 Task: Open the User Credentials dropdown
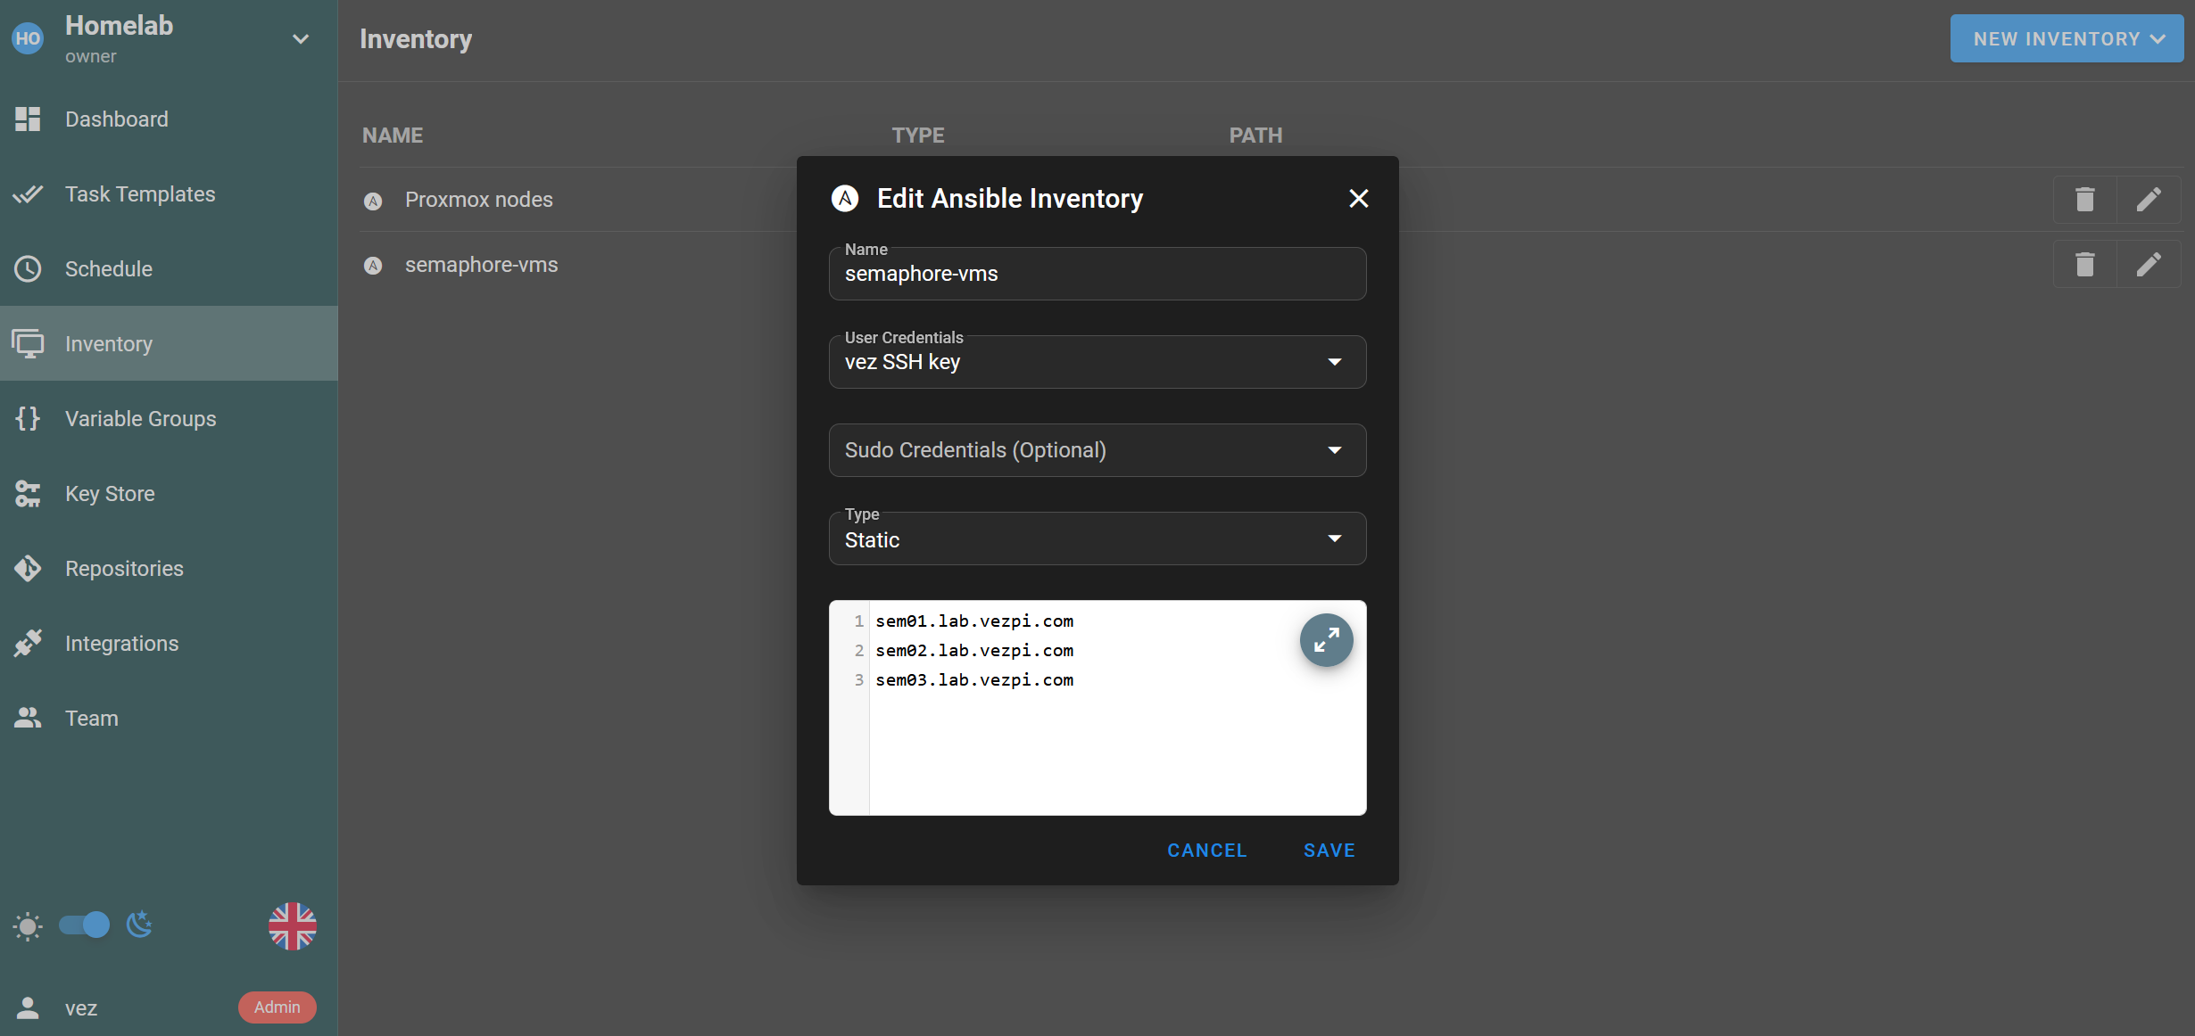point(1097,362)
